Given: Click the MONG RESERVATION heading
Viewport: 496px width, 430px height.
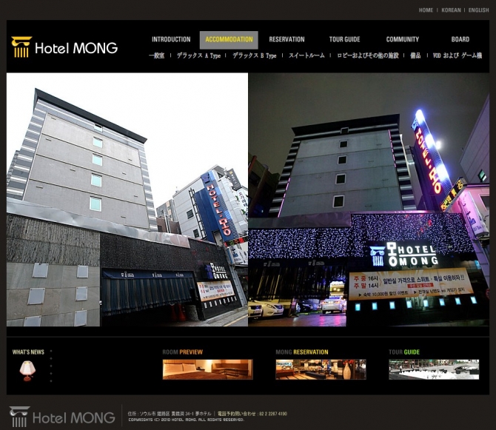Looking at the screenshot, I should pos(302,352).
